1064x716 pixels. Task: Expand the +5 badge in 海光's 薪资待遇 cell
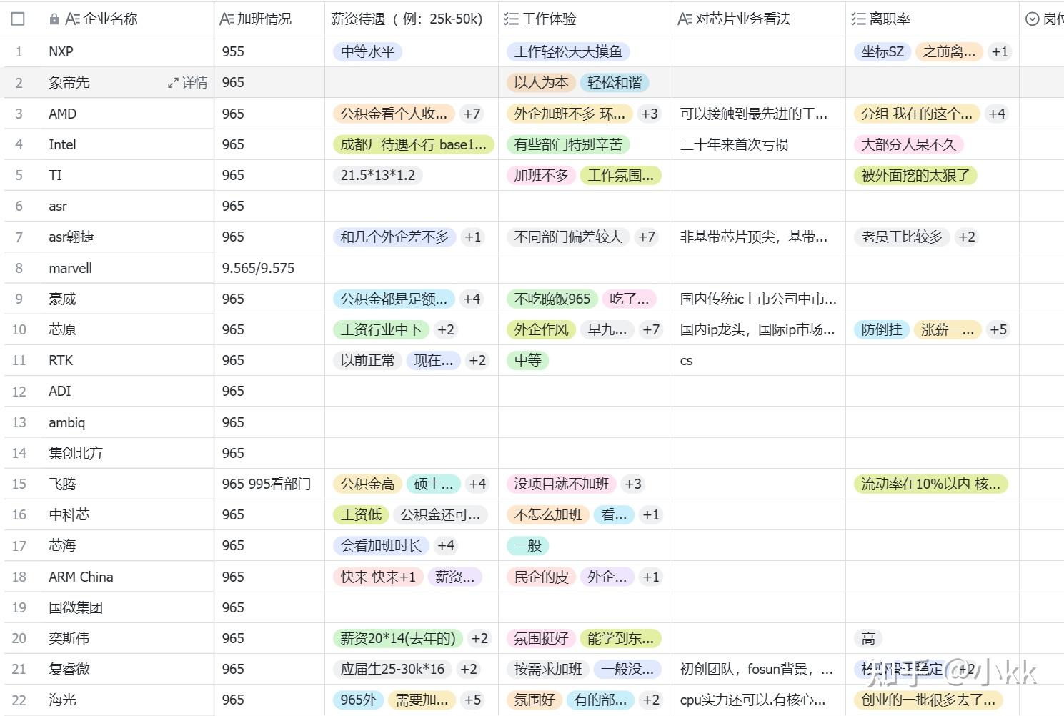(472, 700)
